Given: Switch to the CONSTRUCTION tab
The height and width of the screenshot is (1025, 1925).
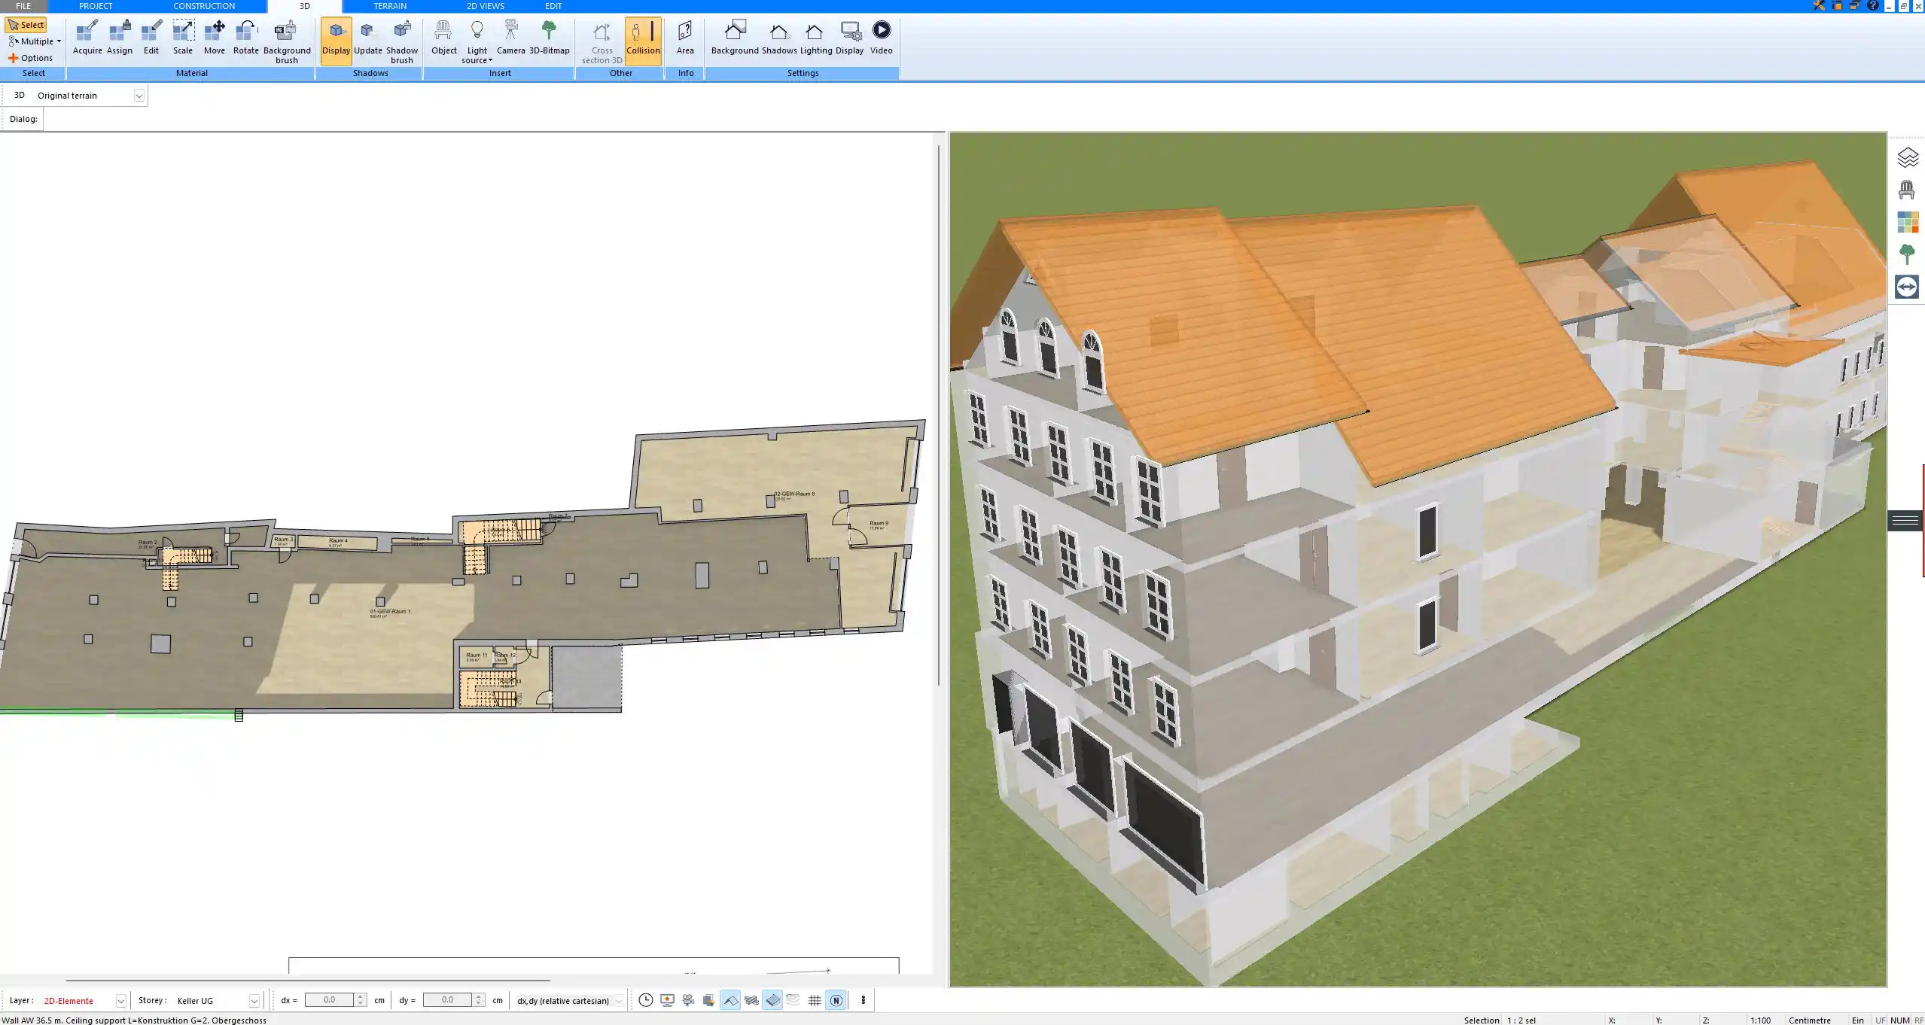Looking at the screenshot, I should click(x=204, y=6).
